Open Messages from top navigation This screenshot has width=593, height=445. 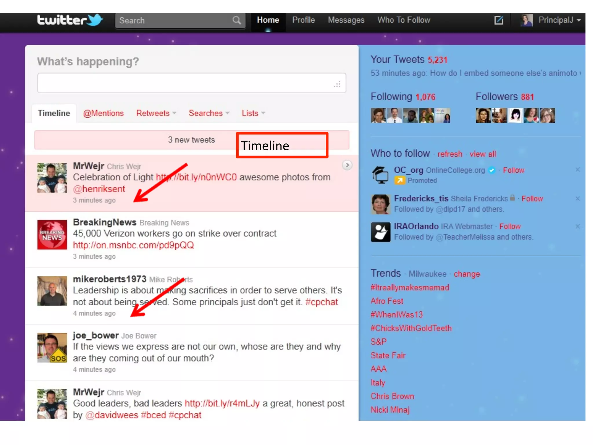[346, 20]
